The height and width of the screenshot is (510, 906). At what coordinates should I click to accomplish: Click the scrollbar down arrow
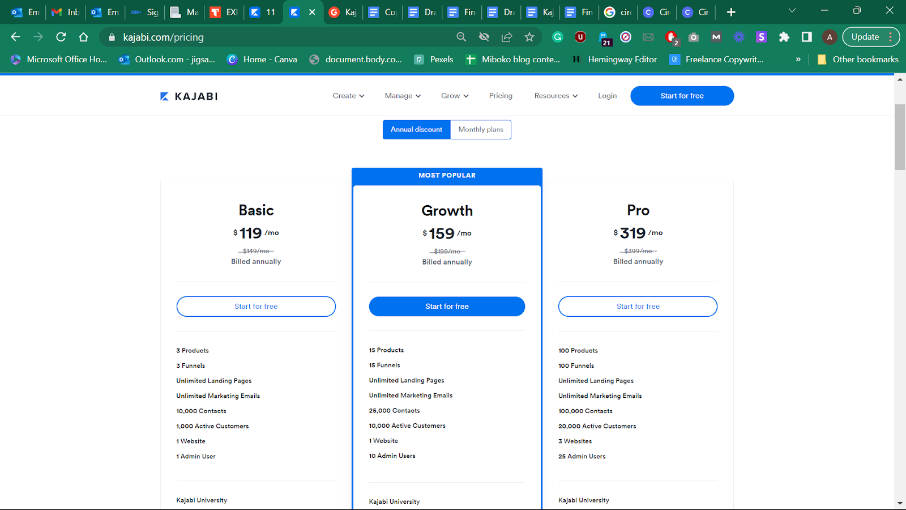[900, 503]
